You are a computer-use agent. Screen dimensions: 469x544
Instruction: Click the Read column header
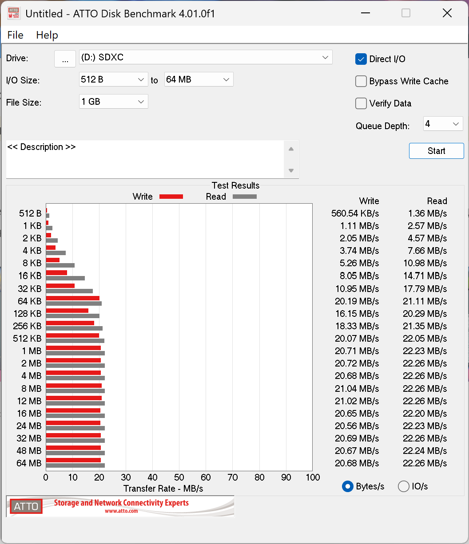pos(437,201)
